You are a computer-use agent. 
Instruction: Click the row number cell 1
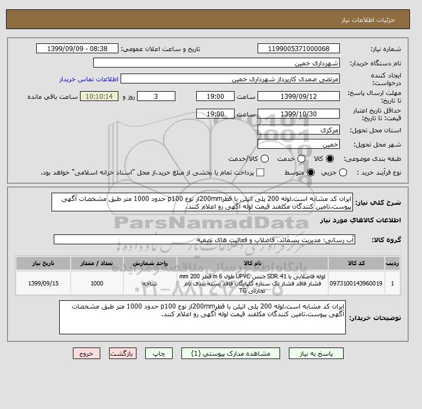coord(392,283)
